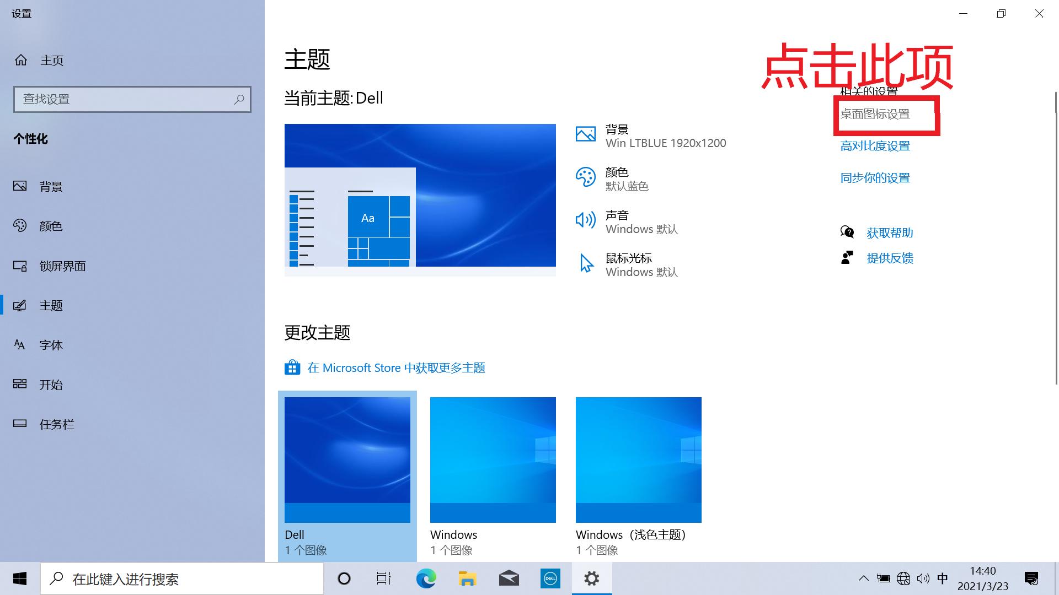Click the 颜色 palette icon showing 默认蓝色
The width and height of the screenshot is (1059, 595).
[586, 177]
